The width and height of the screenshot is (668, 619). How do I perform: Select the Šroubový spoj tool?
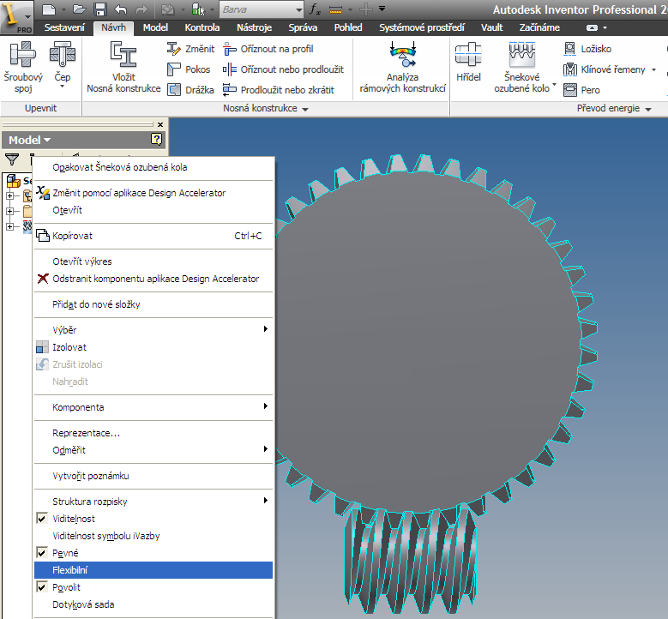pos(23,68)
